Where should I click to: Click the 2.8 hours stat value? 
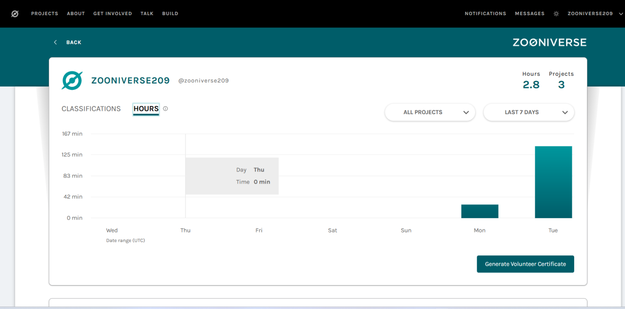pos(531,85)
